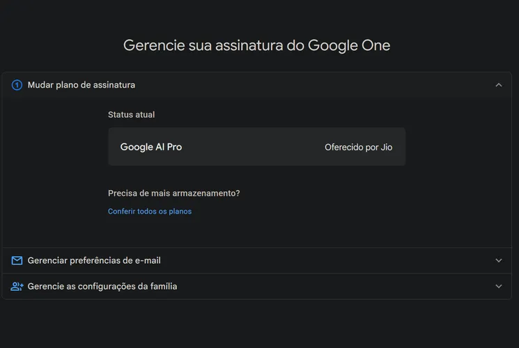
Task: Click the Google One plan icon beside Mudar plano
Action: (17, 85)
